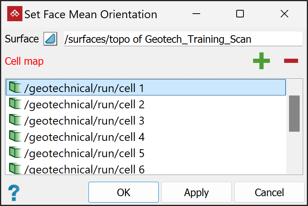Click the cell list vertical scrollbar thumb
The height and width of the screenshot is (206, 308).
(294, 113)
